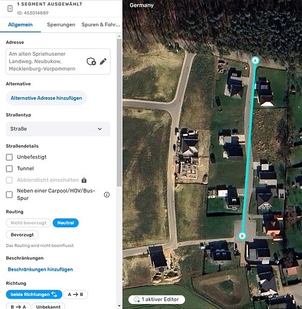Tick the Tunnel checkbox
Screen dimensions: 302x309
(x=9, y=168)
